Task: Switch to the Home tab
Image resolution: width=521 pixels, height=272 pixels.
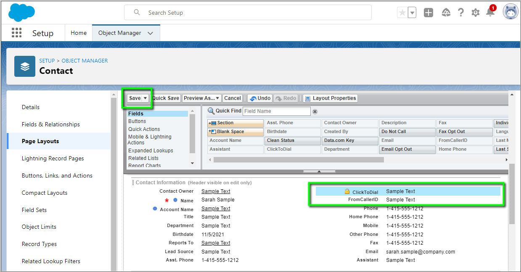Action: click(79, 33)
